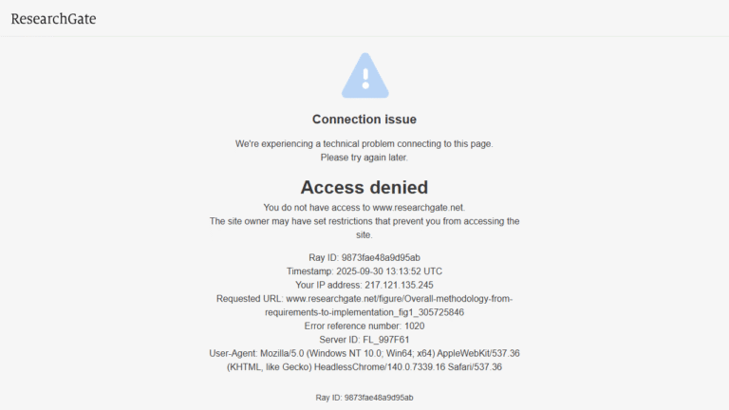Click the word 'site.' ending the paragraph

coord(364,234)
